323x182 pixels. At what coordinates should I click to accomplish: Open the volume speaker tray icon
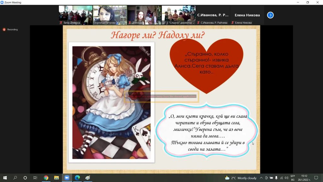(x=286, y=178)
